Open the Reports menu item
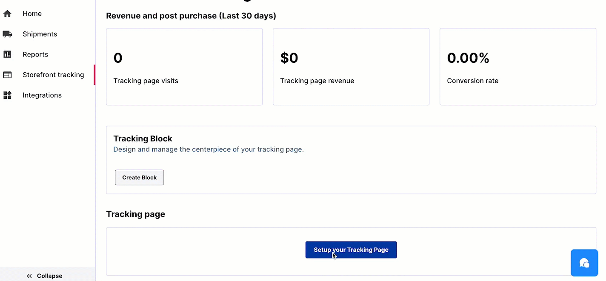 [35, 54]
